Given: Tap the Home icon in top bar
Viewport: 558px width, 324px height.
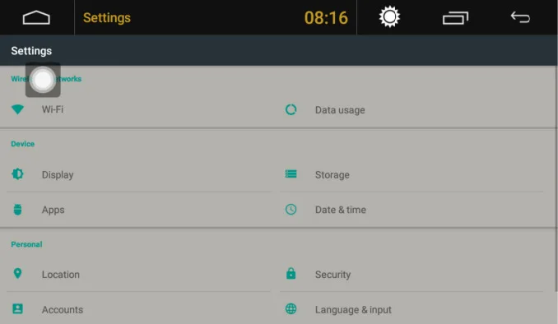Looking at the screenshot, I should (x=36, y=18).
